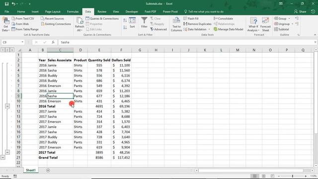Click Remove Duplicates
318x179 pixels.
tap(197, 24)
